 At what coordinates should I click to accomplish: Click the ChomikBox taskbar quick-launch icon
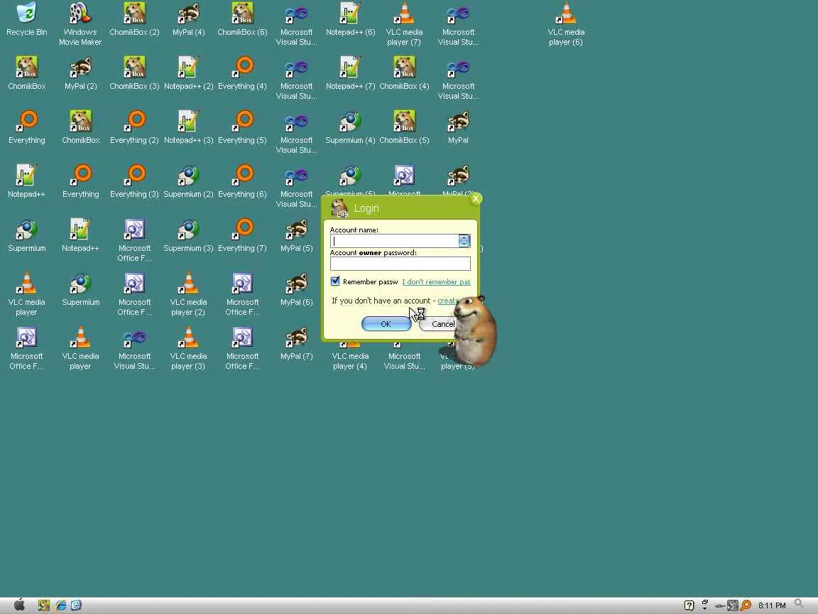tap(44, 605)
